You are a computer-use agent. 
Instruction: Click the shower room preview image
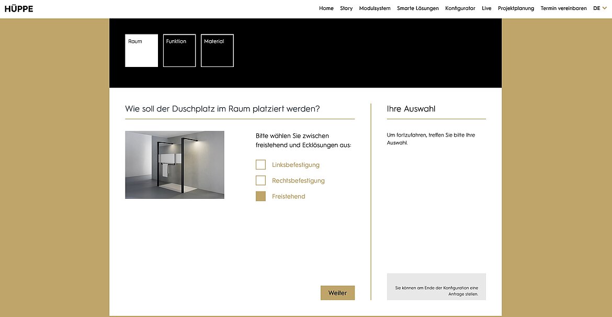coord(175,165)
